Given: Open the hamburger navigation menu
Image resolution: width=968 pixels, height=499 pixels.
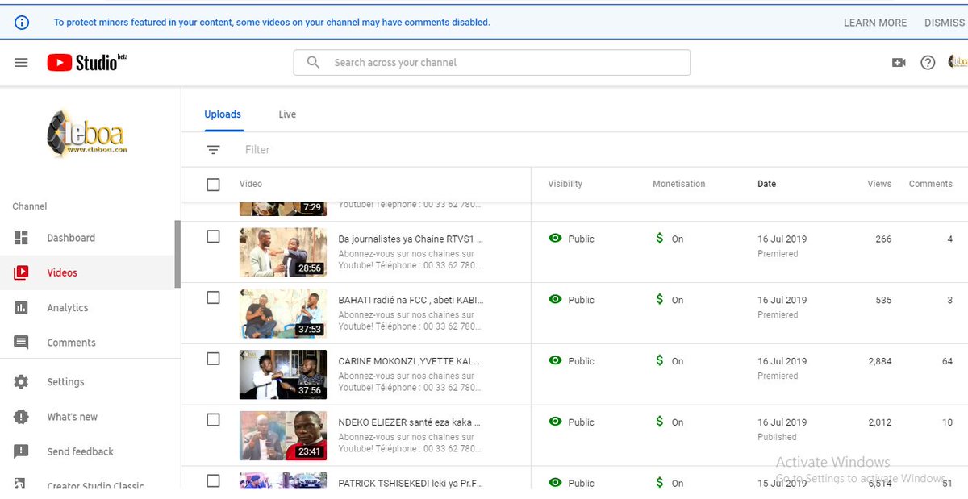Looking at the screenshot, I should coord(21,62).
